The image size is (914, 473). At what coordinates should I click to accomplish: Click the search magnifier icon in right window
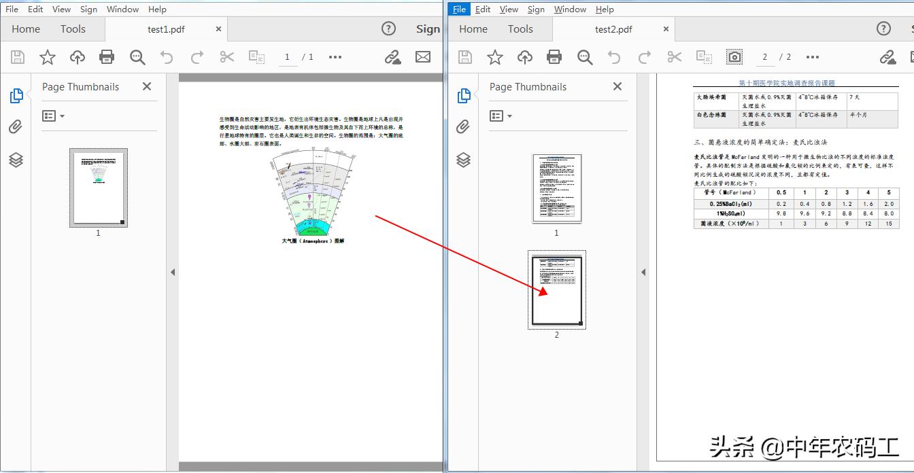point(585,57)
